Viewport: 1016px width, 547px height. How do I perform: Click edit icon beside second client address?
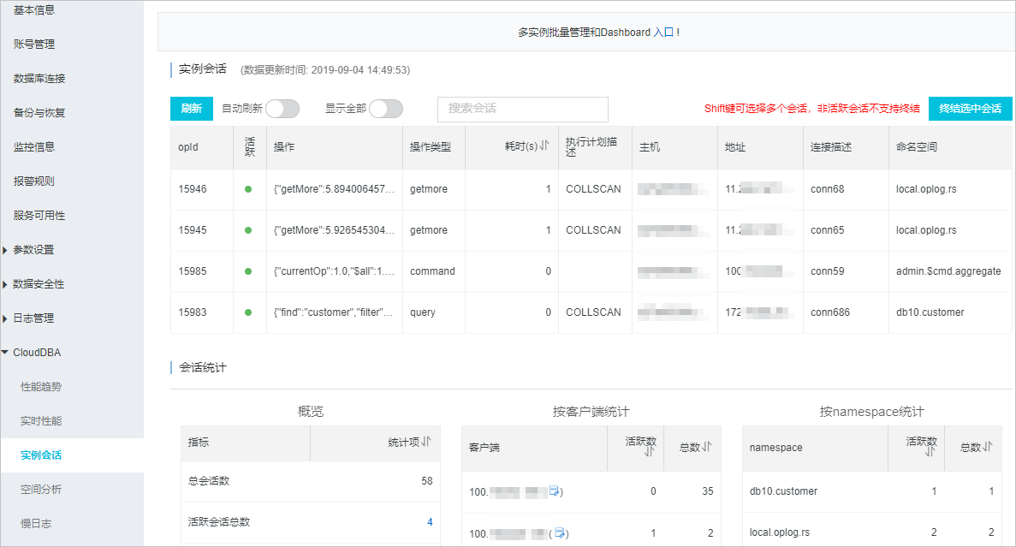(560, 532)
